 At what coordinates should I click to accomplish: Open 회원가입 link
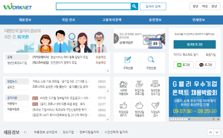pyautogui.click(x=211, y=55)
